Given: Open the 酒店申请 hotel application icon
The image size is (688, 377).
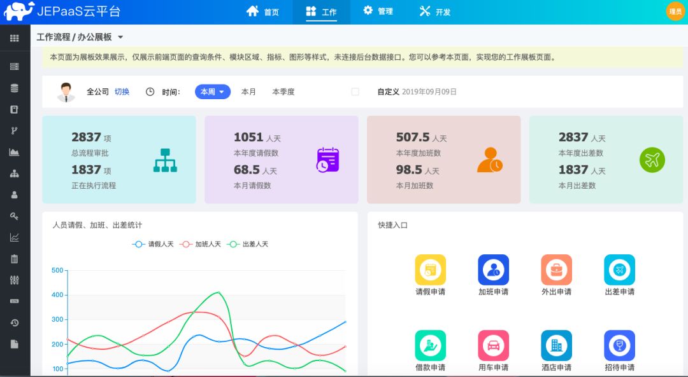Looking at the screenshot, I should pos(556,345).
